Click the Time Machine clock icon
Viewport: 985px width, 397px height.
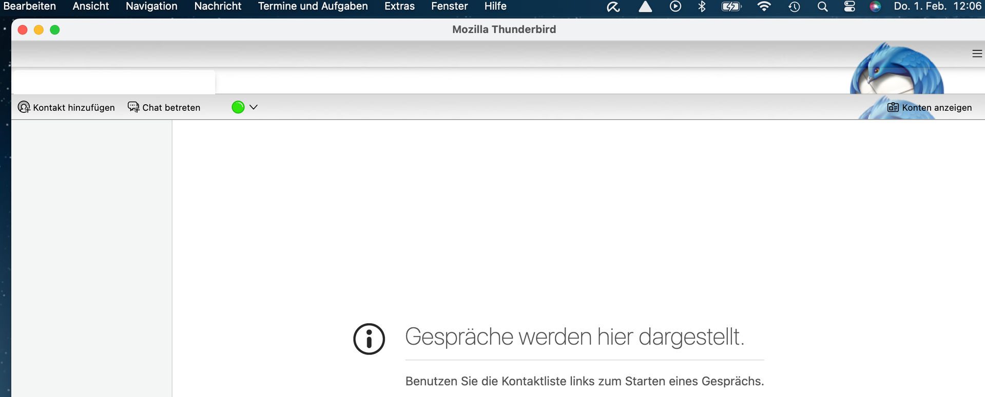794,7
